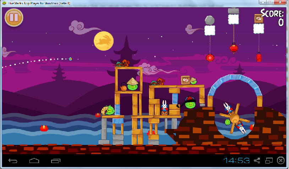Click the cylindrical red lantern on the right
This screenshot has height=169, width=289.
pyautogui.click(x=259, y=57)
